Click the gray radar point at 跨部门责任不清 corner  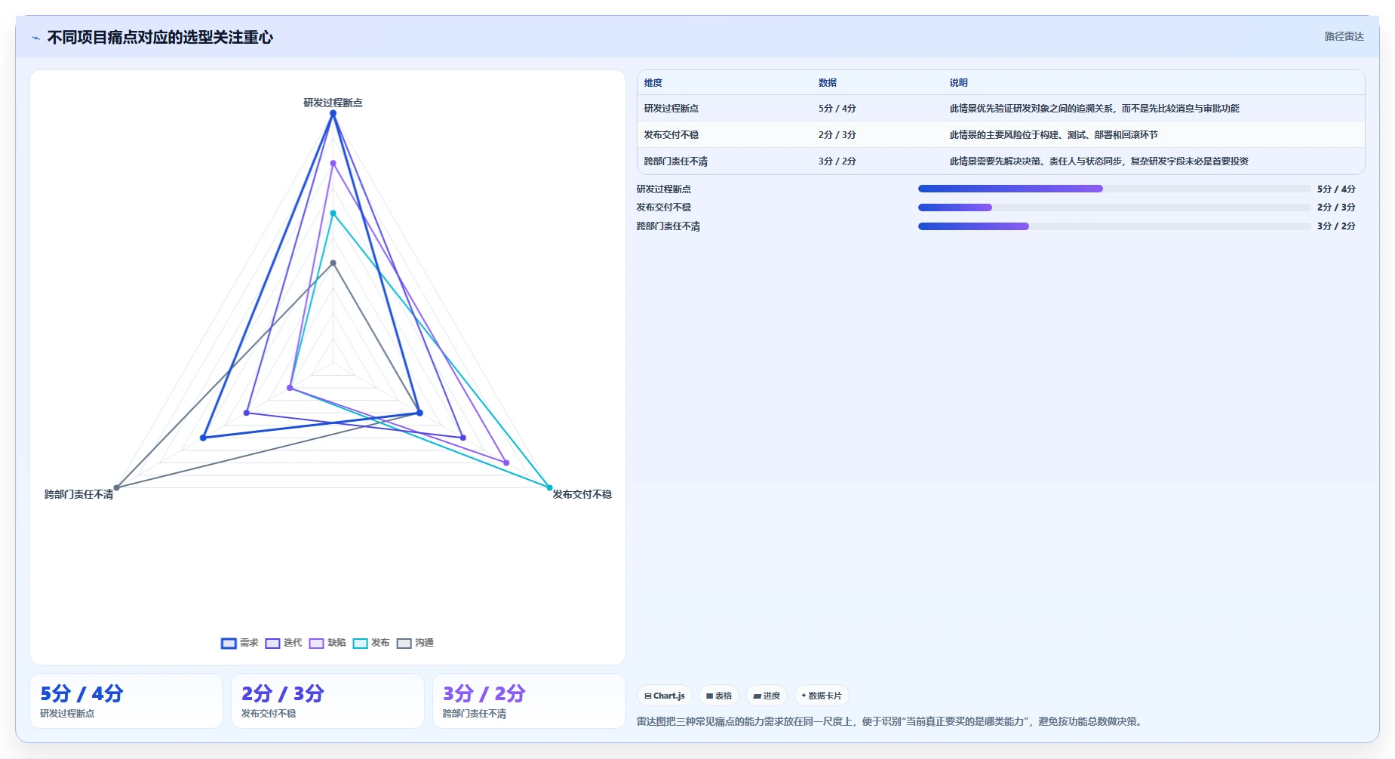coord(116,487)
